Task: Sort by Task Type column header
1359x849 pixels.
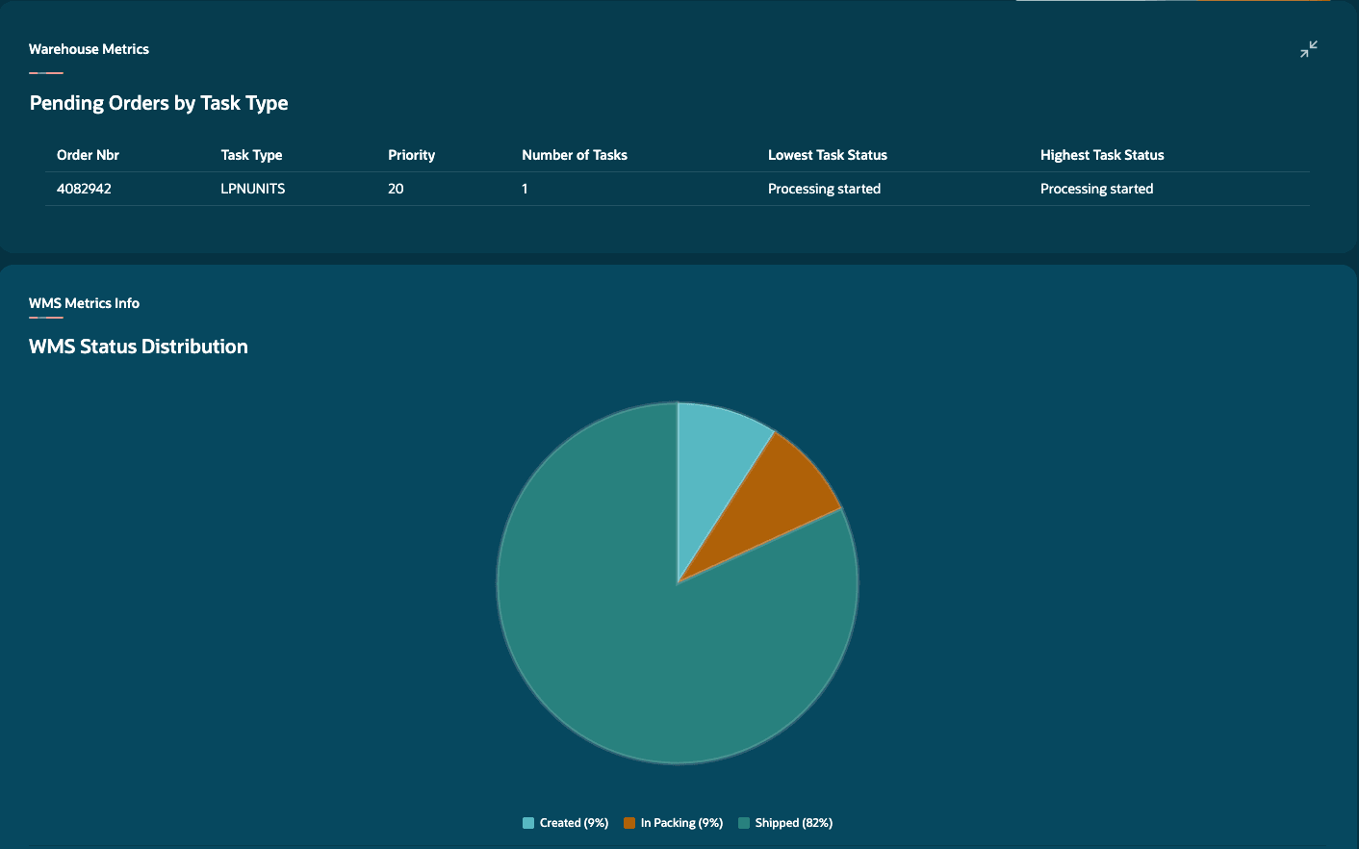Action: [251, 155]
